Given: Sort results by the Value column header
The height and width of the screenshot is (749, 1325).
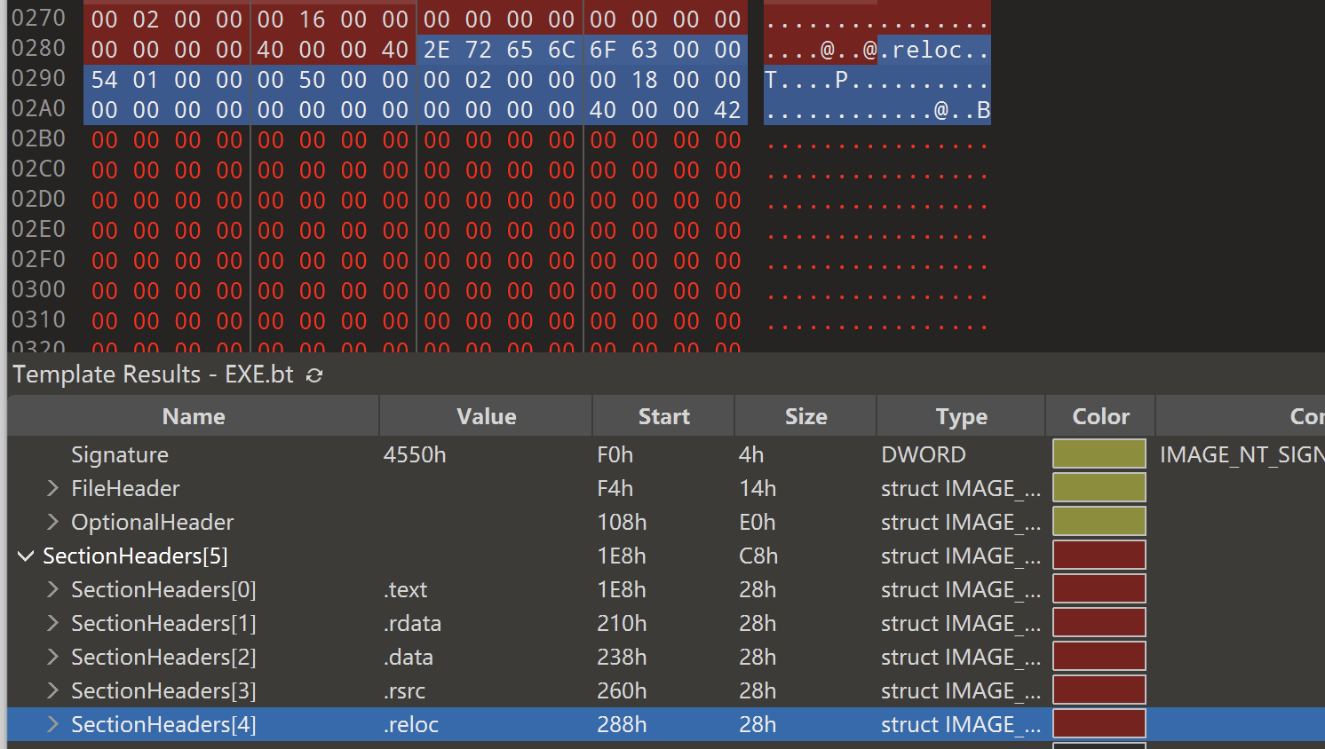Looking at the screenshot, I should pos(486,416).
